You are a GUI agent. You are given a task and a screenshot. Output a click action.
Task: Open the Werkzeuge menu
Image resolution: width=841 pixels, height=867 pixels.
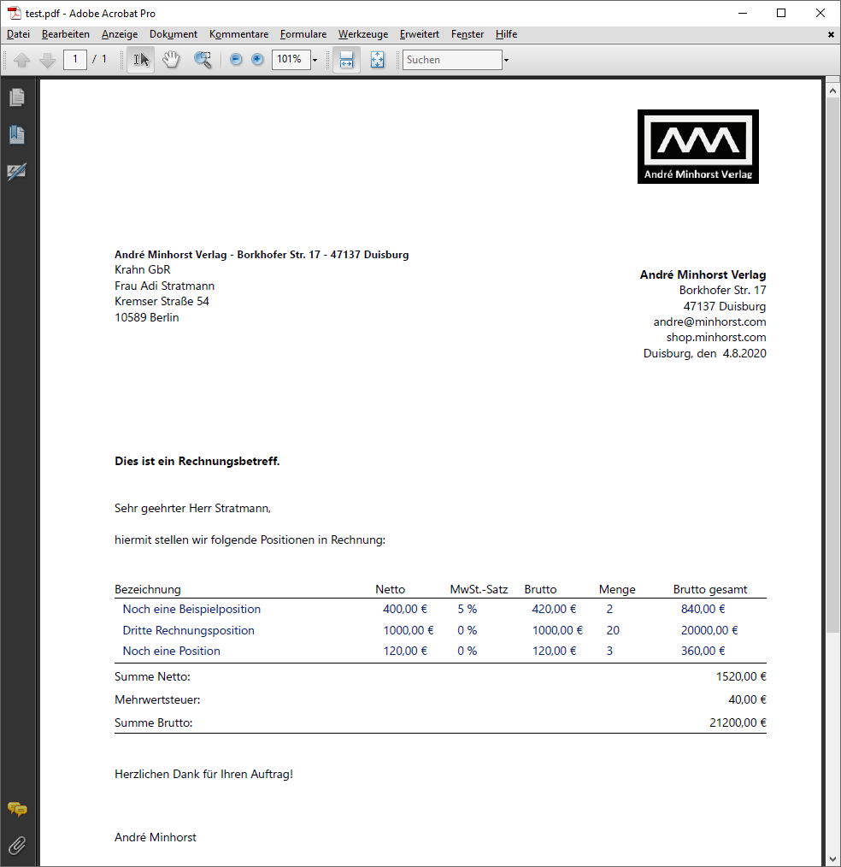pyautogui.click(x=362, y=34)
